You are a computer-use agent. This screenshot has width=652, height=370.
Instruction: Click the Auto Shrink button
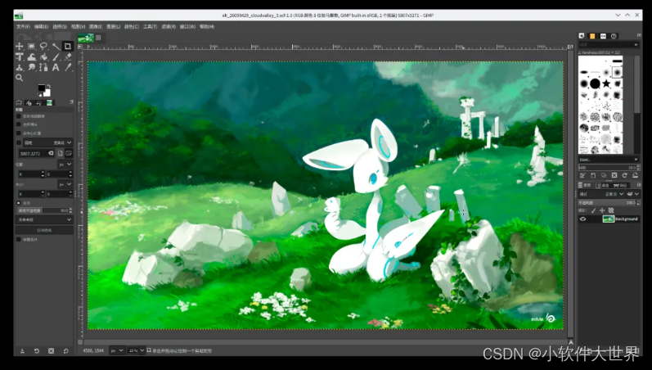tap(44, 230)
